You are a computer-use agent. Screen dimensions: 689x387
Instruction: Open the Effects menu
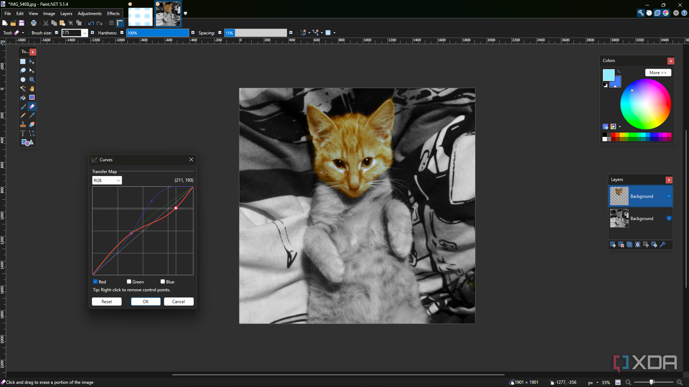(x=113, y=13)
